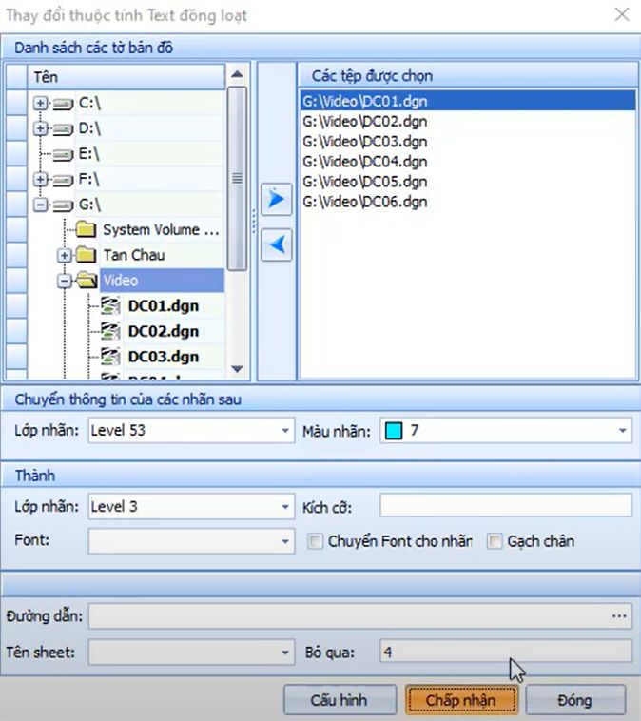Click the Đường dẫn path field
This screenshot has width=641, height=721.
point(360,616)
